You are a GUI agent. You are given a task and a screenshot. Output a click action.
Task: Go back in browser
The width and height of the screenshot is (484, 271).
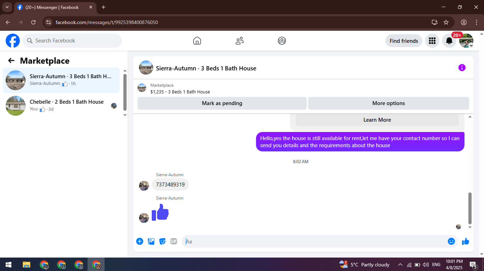(8, 22)
